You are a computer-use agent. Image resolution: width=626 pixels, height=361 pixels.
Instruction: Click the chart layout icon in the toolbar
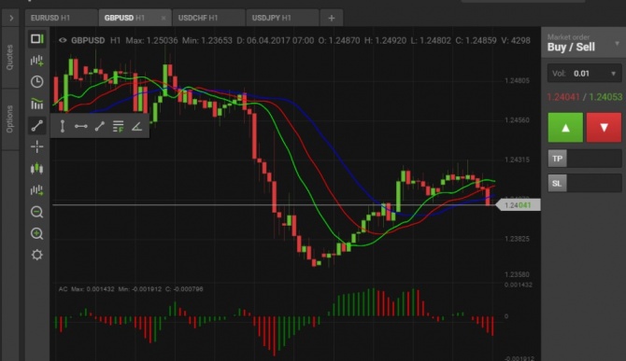tap(37, 38)
